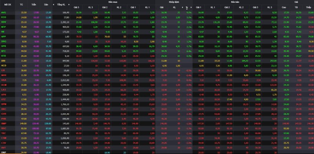The image size is (314, 154).
Task: Click the Sàn column header
Action: [46, 4]
